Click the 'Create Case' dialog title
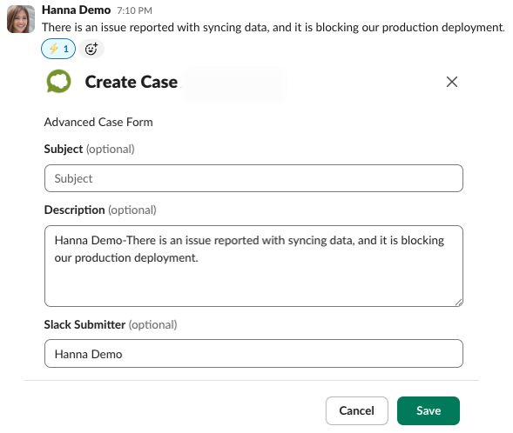 132,82
